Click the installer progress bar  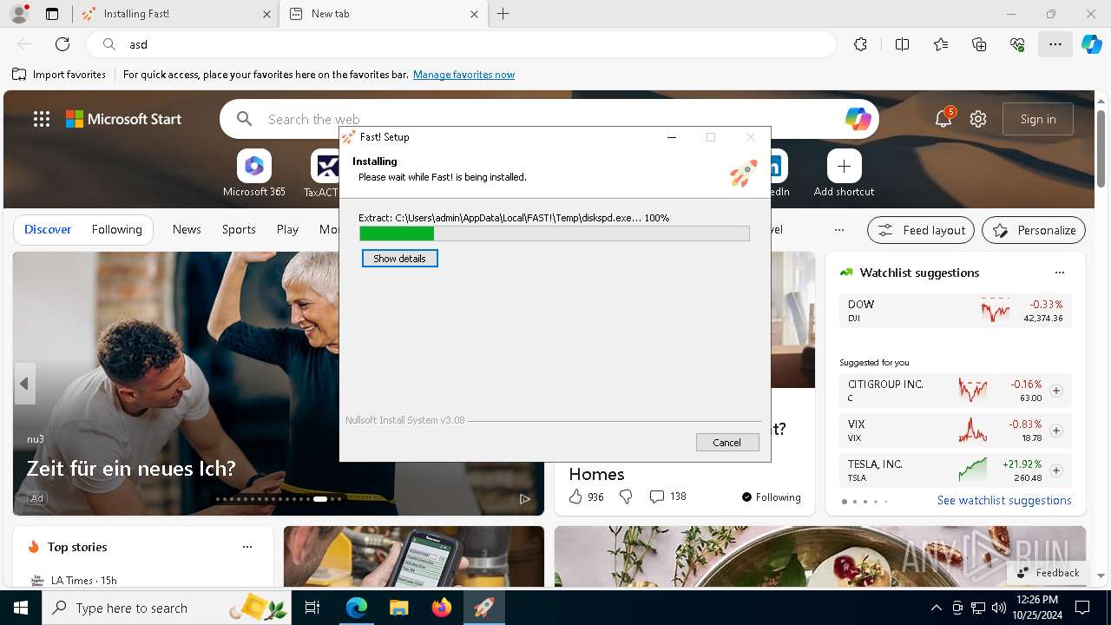[555, 234]
